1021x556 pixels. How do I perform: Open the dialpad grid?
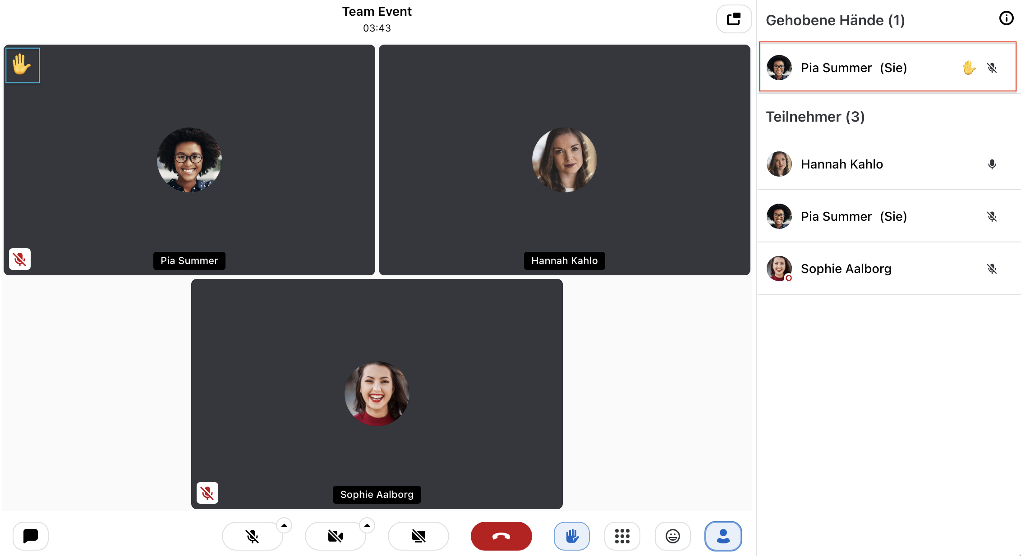622,536
